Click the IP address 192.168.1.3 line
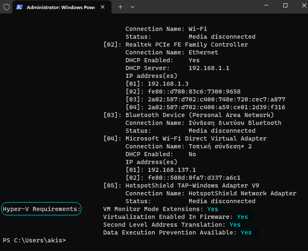The width and height of the screenshot is (308, 251). click(157, 84)
